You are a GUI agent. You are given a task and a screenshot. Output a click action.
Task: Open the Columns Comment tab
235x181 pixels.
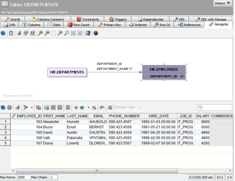tap(48, 19)
